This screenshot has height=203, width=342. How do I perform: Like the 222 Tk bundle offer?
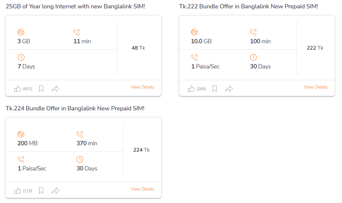191,89
